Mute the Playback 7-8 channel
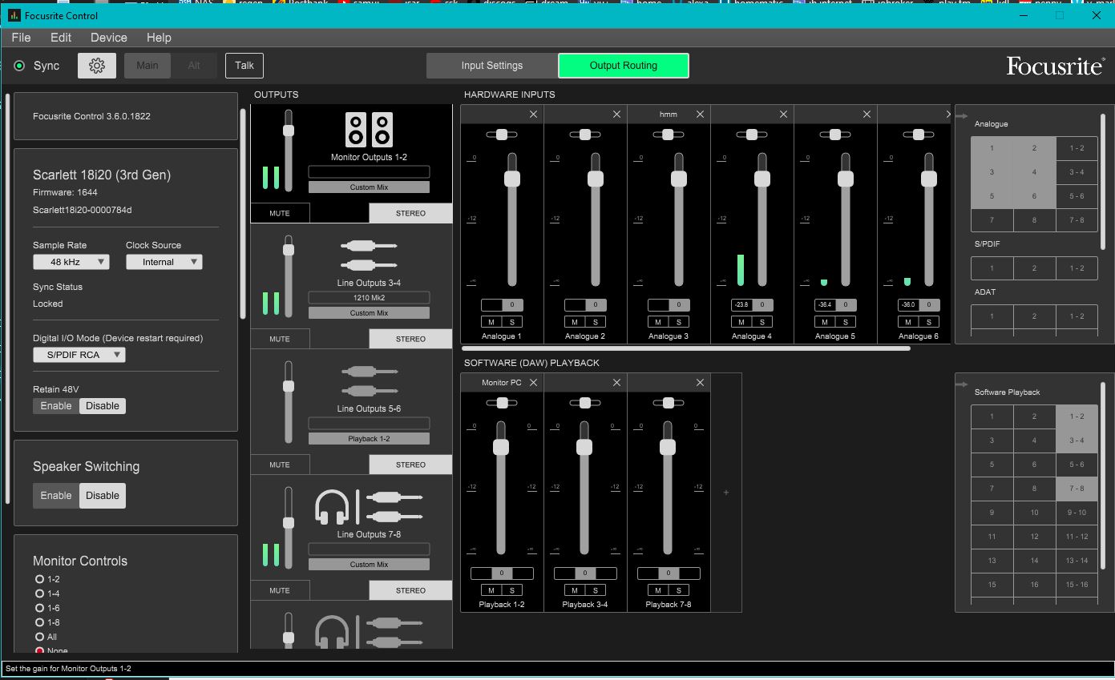 point(658,590)
